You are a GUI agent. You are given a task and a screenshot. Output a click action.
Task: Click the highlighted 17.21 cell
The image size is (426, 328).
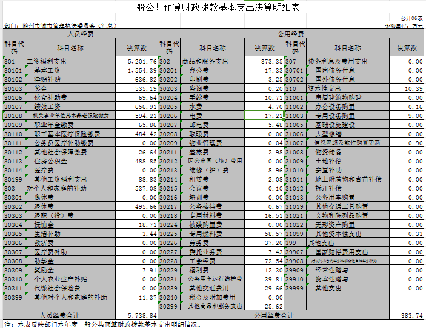click(x=264, y=116)
